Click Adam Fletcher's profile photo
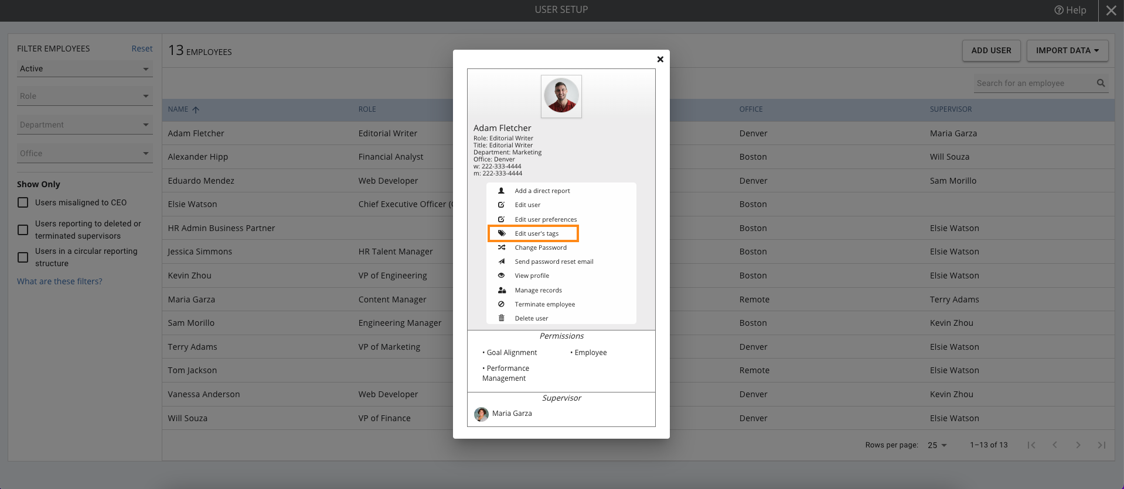The width and height of the screenshot is (1124, 489). pyautogui.click(x=561, y=96)
